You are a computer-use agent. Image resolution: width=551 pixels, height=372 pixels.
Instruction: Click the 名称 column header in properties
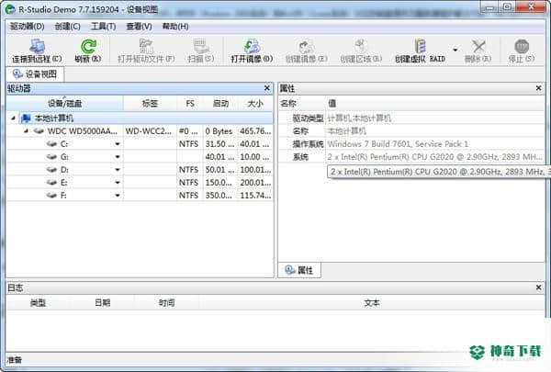point(302,104)
